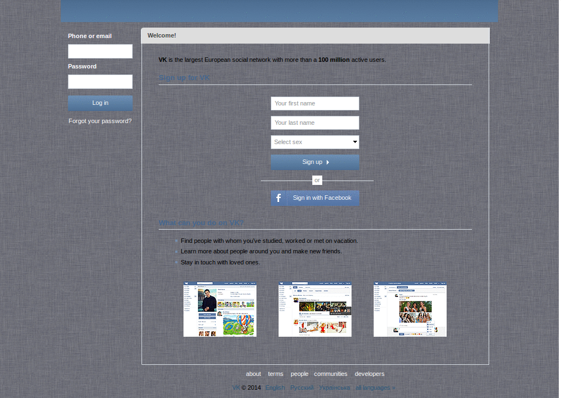The image size is (566, 398).
Task: Click 'Find people with whom you've studied' line
Action: [x=269, y=241]
